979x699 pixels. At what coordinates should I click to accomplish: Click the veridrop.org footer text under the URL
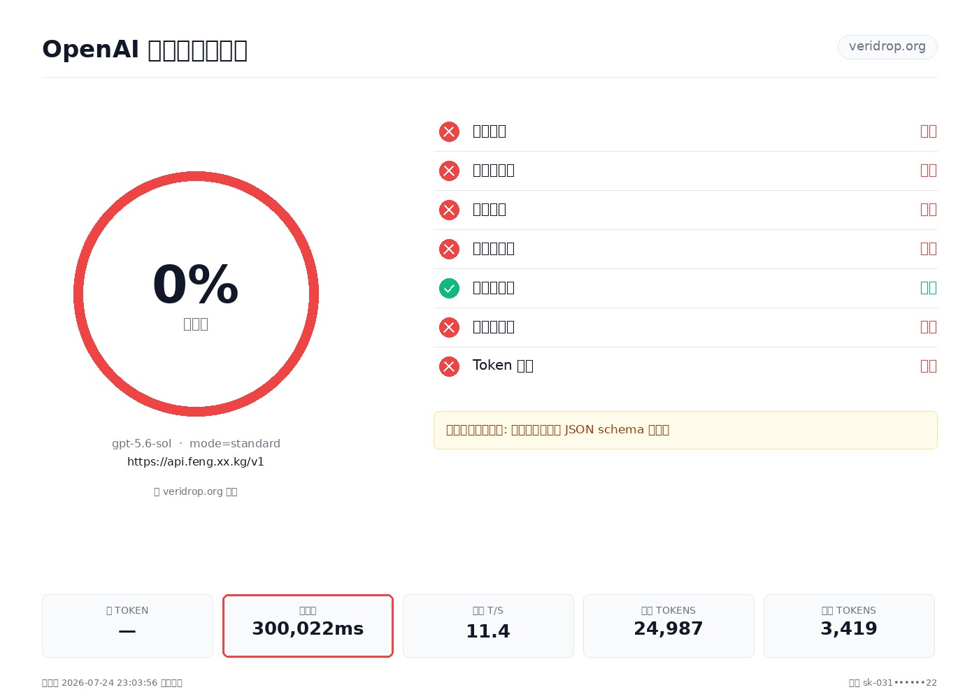(196, 491)
